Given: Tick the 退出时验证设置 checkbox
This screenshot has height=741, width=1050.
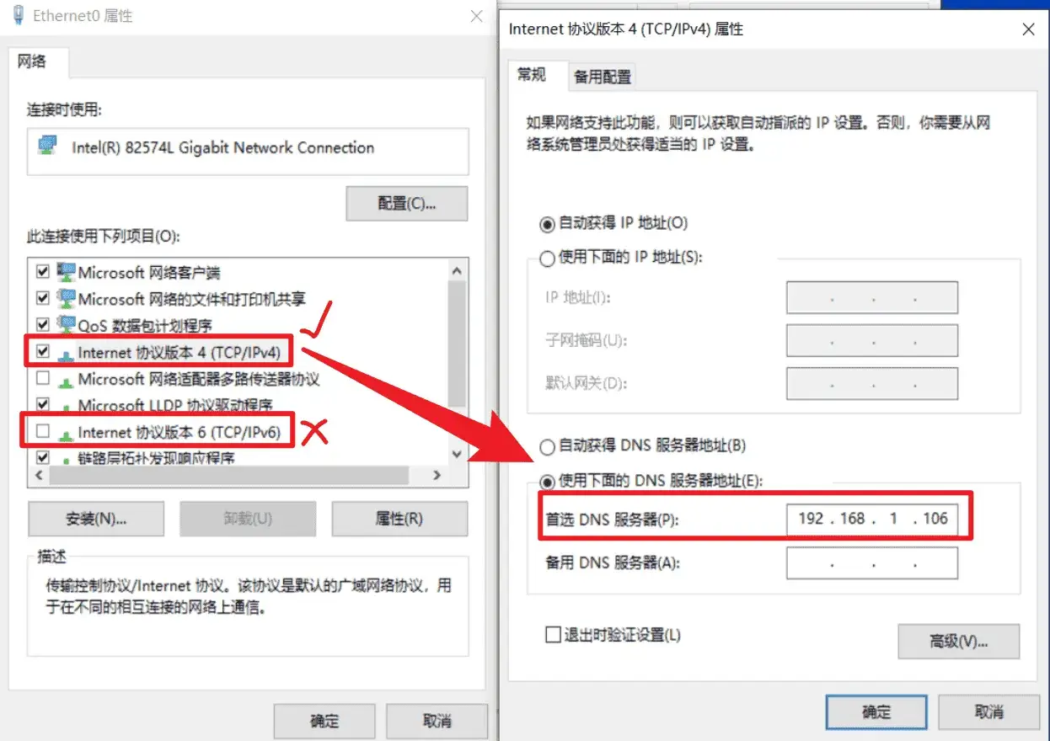Looking at the screenshot, I should 553,634.
